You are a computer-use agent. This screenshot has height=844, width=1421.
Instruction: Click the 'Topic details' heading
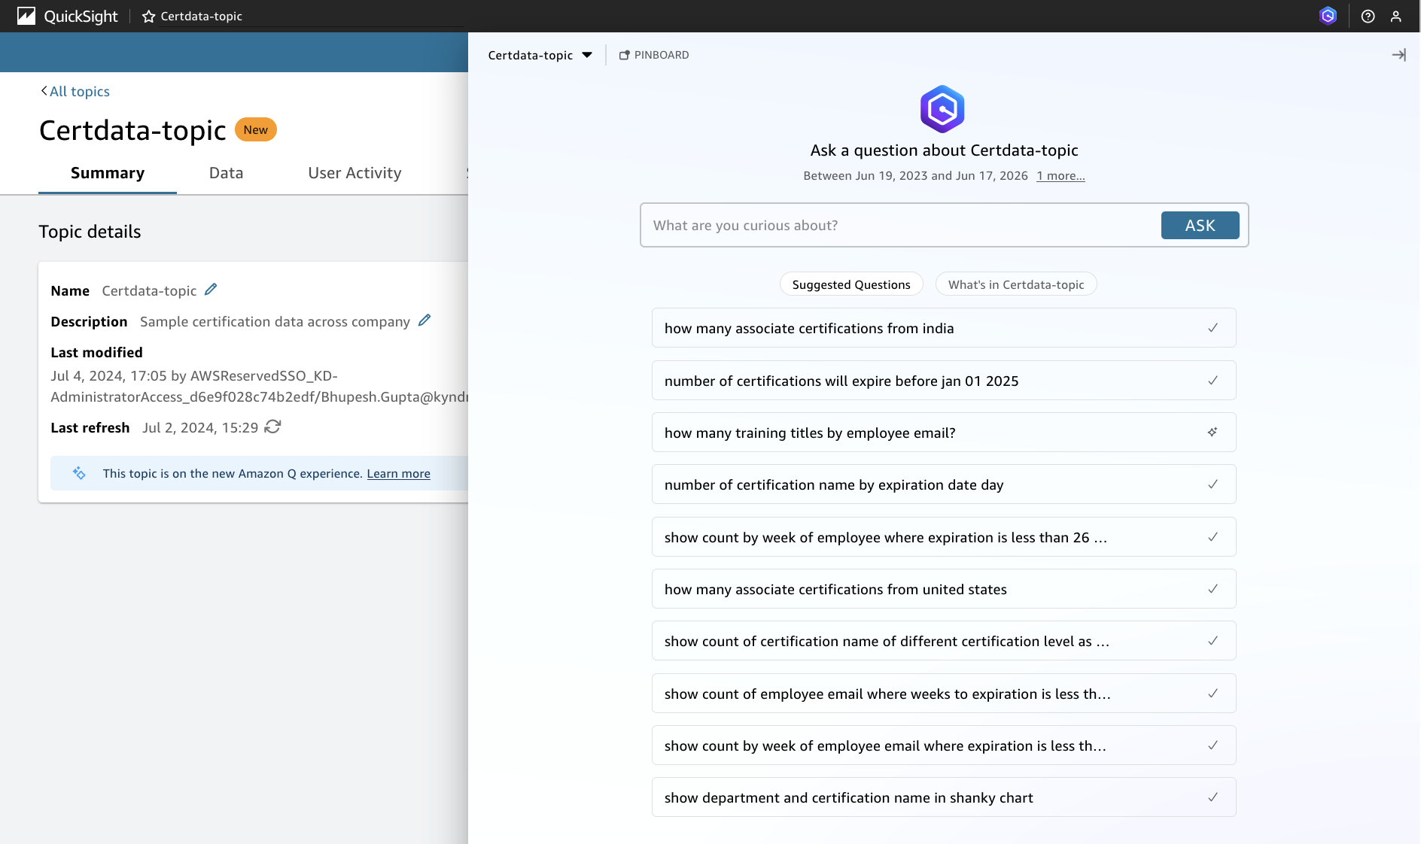(x=90, y=232)
